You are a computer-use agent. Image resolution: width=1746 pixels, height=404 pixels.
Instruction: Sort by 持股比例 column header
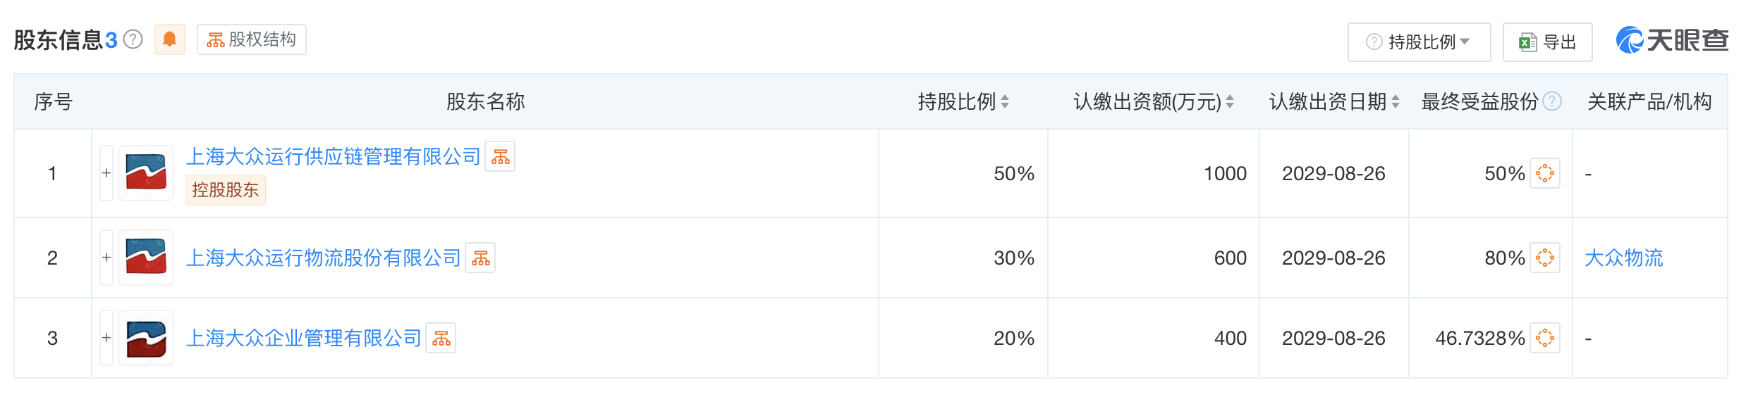pyautogui.click(x=963, y=101)
